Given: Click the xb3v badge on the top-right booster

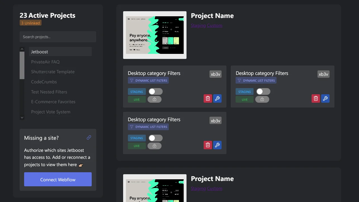Looking at the screenshot, I should (323, 74).
